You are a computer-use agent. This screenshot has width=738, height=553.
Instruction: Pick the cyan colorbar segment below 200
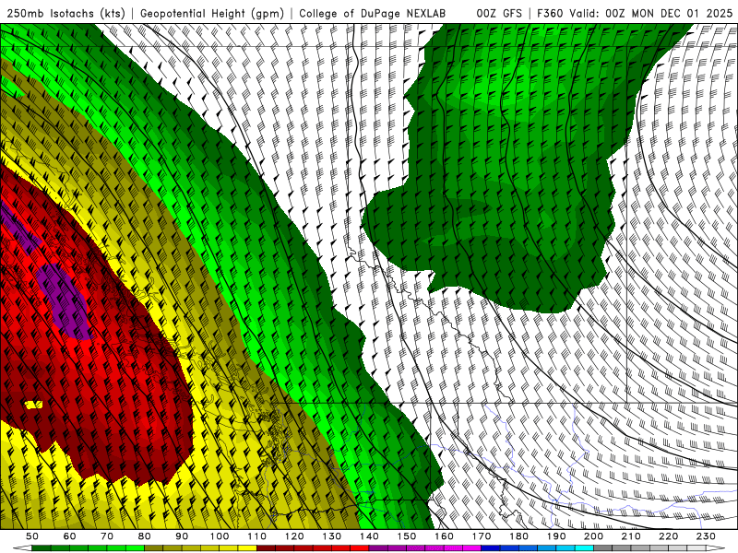(584, 548)
